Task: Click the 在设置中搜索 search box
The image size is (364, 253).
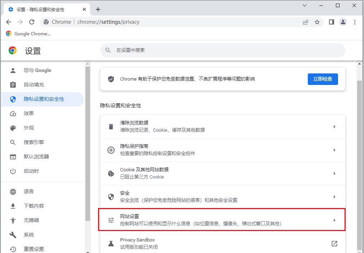Action: coord(222,50)
